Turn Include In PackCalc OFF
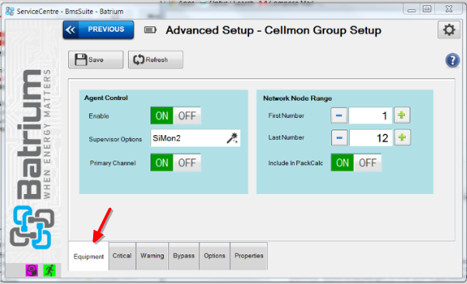Viewport: 467px width, 284px height. pyautogui.click(x=367, y=163)
